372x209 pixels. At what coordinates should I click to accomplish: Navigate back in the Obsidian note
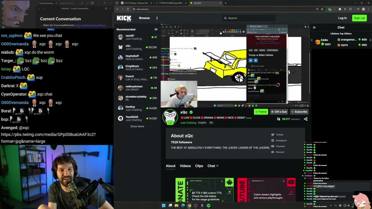[x=39, y=9]
